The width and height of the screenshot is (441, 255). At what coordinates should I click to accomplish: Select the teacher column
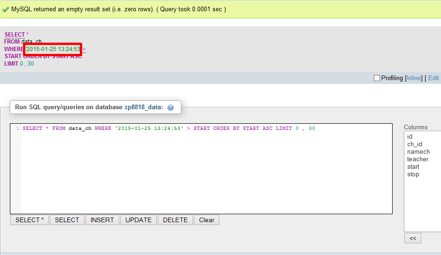pyautogui.click(x=418, y=159)
